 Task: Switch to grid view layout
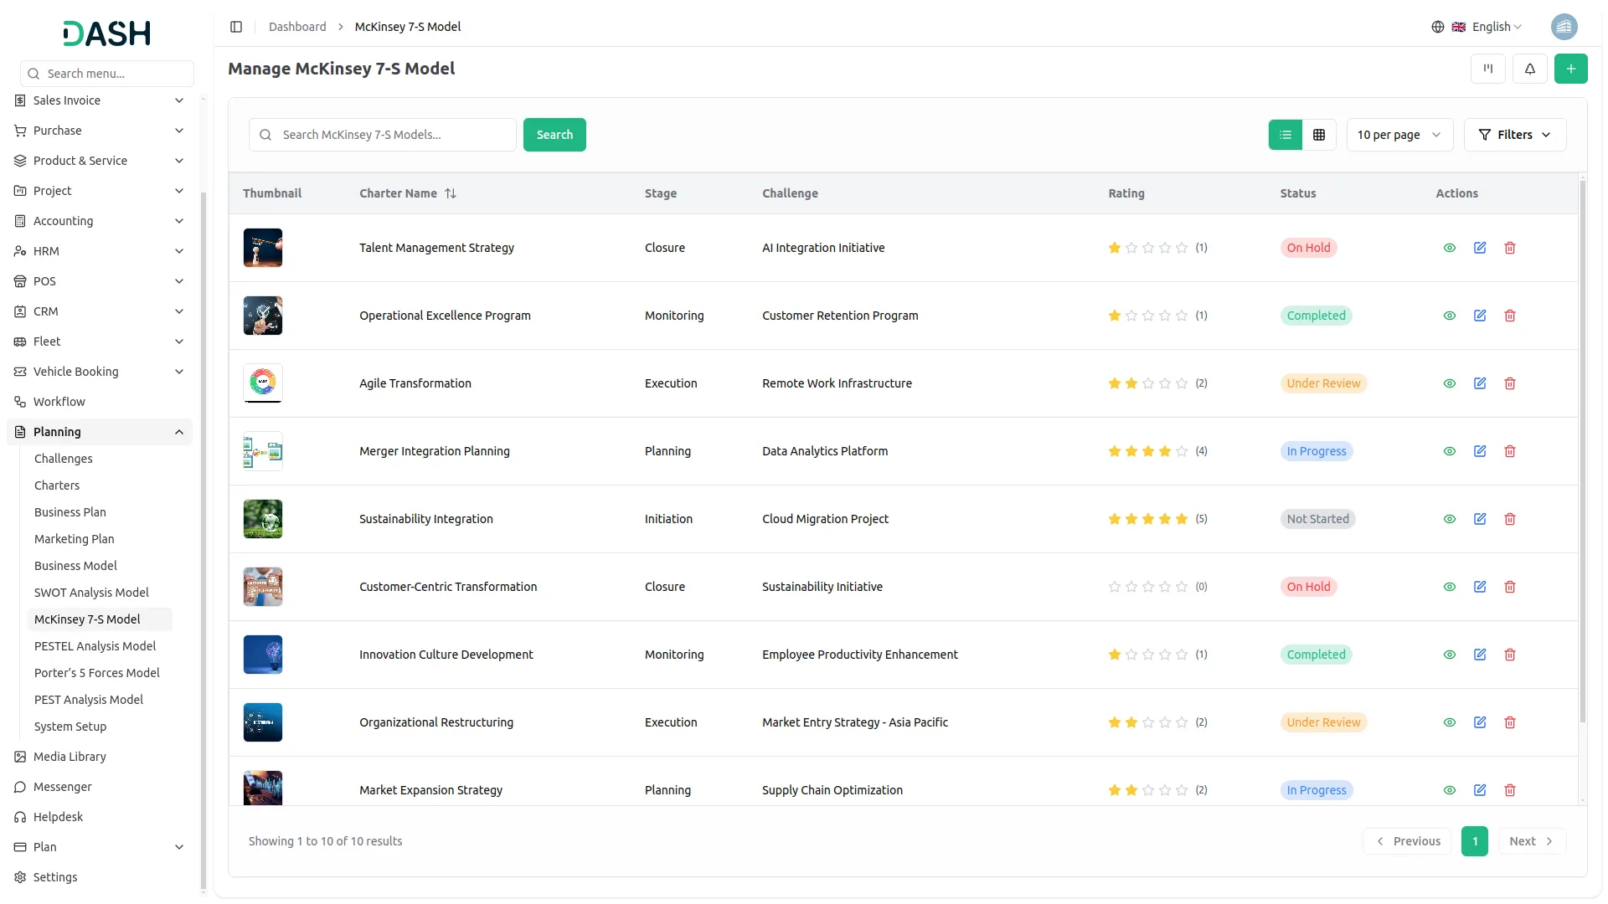1319,135
